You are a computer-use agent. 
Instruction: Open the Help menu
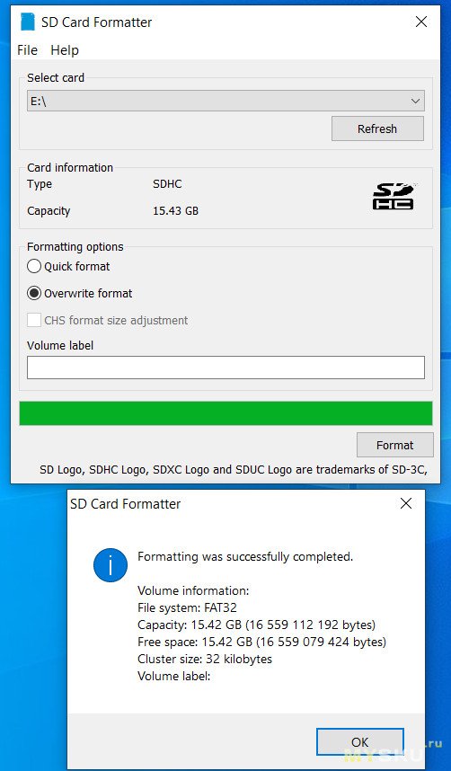point(65,50)
